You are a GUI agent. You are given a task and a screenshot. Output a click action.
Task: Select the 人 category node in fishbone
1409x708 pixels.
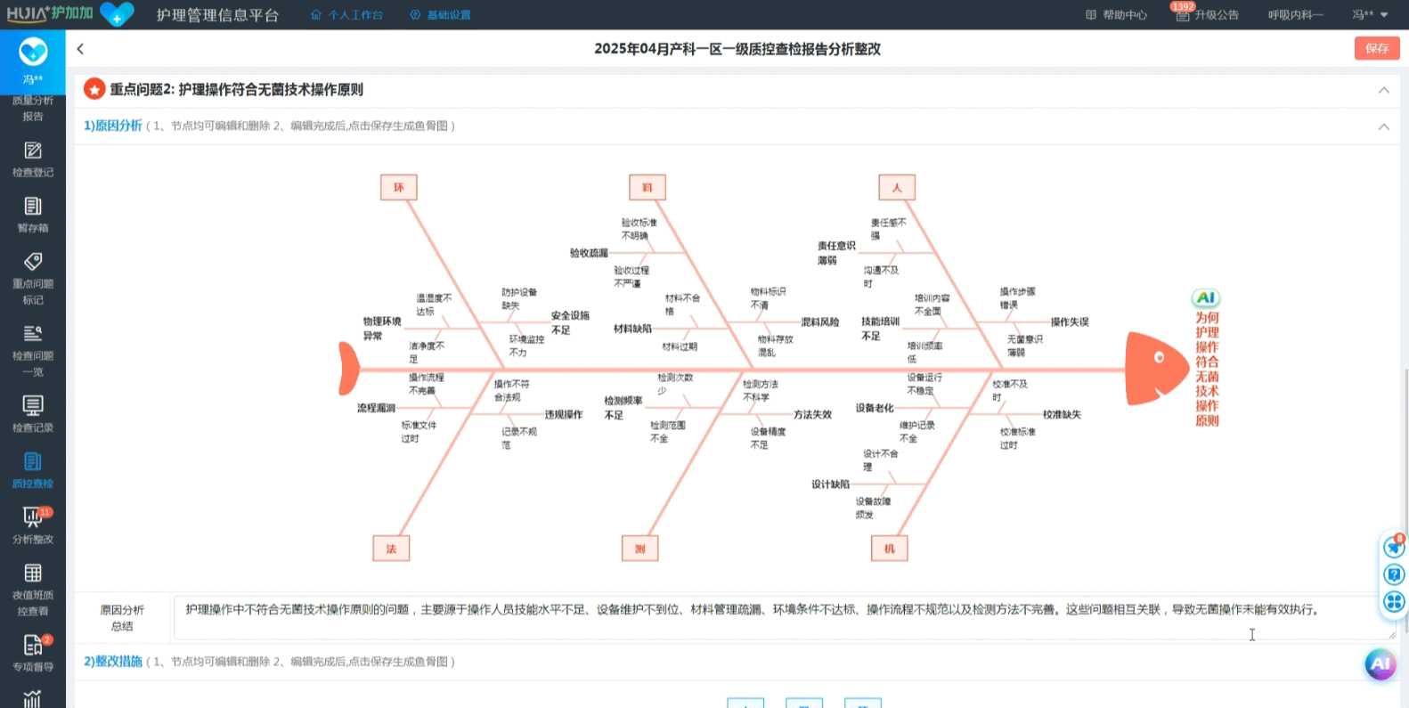click(896, 187)
